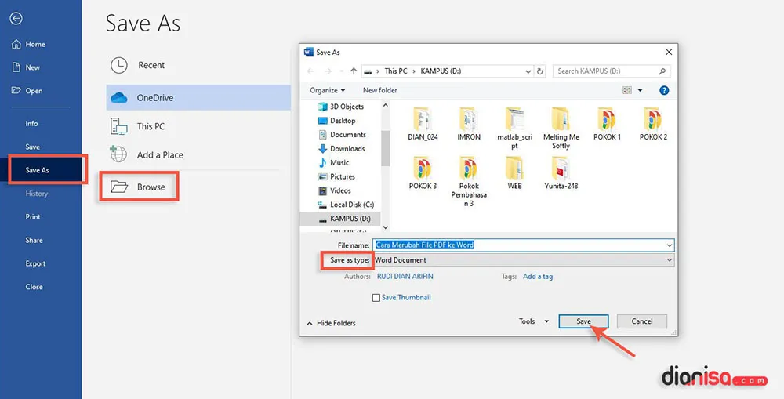Image resolution: width=784 pixels, height=399 pixels.
Task: Click Add a Place
Action: point(198,154)
